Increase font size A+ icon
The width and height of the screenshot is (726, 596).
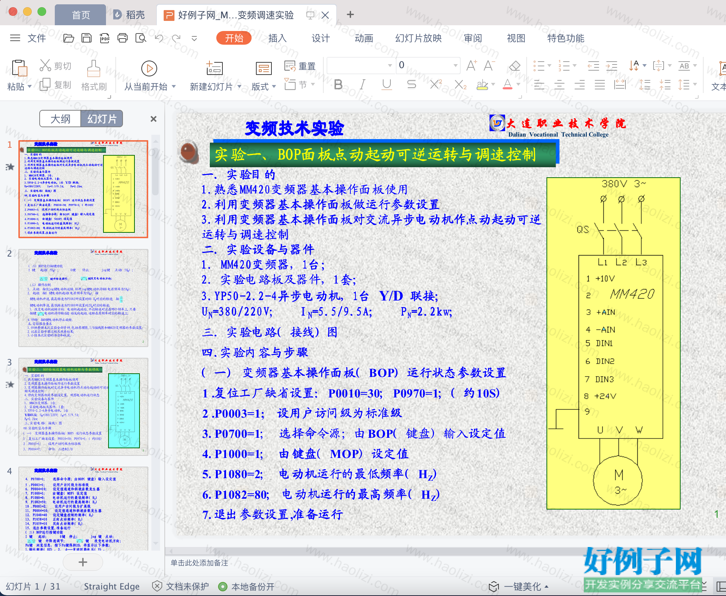click(472, 66)
